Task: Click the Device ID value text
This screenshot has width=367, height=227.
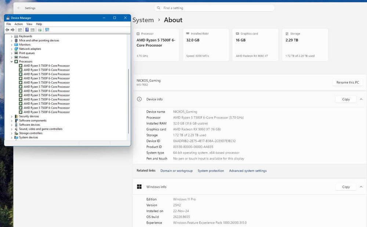Action: coord(204,141)
